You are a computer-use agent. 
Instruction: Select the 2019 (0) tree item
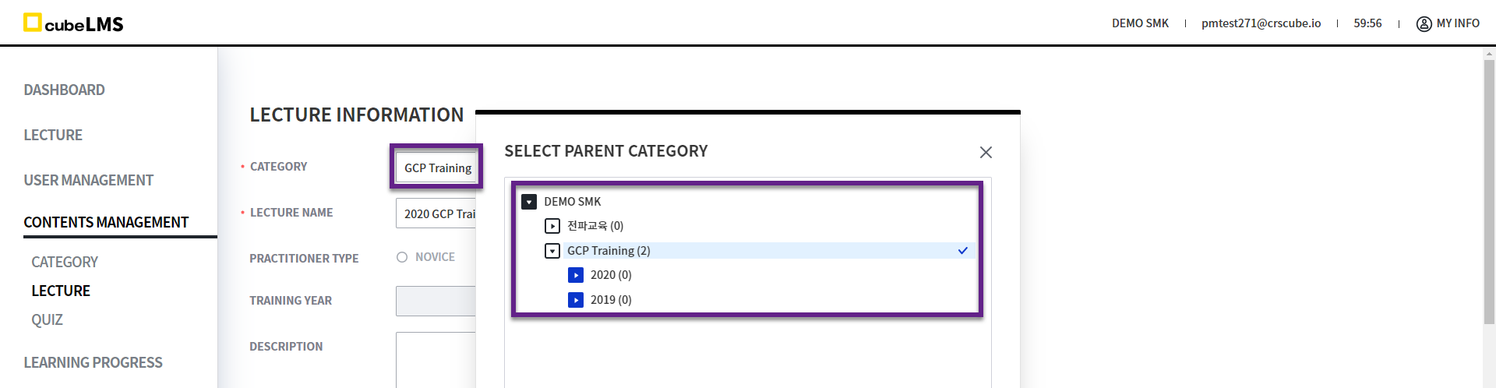611,300
